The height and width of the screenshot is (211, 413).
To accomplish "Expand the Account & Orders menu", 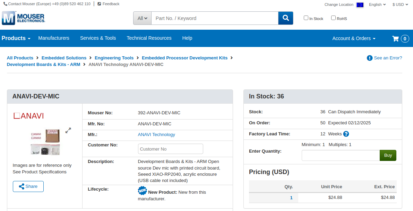I will (354, 38).
